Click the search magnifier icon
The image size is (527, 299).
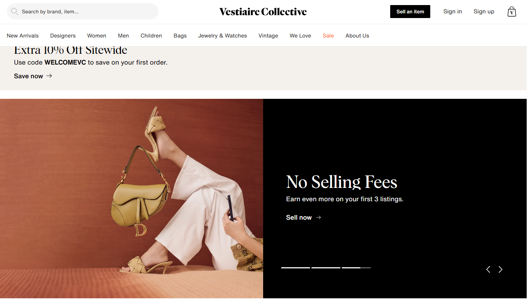[x=15, y=12]
